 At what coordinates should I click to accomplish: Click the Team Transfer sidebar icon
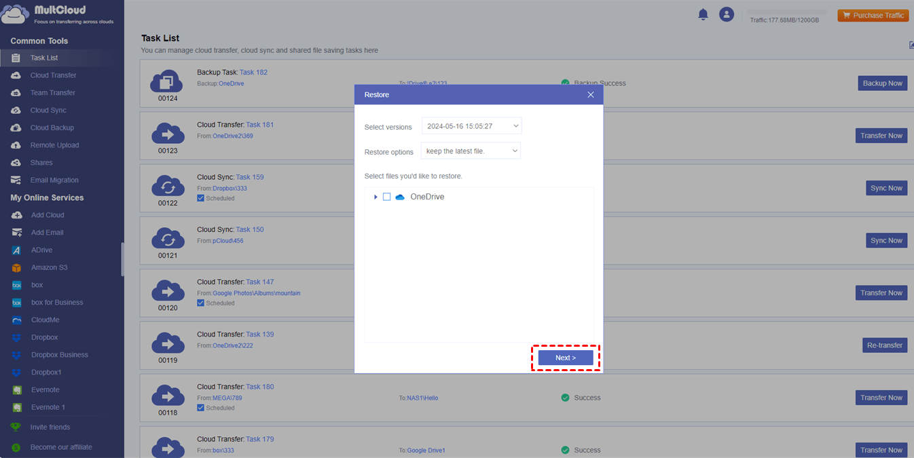(16, 93)
